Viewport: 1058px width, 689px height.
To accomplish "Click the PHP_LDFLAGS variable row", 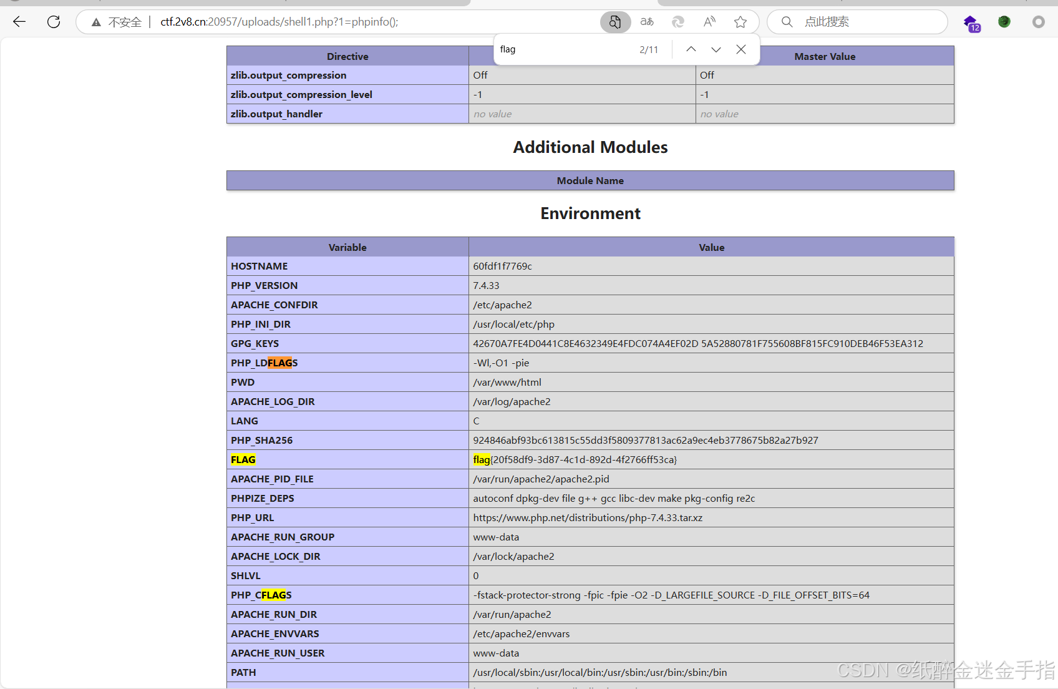I will click(590, 363).
